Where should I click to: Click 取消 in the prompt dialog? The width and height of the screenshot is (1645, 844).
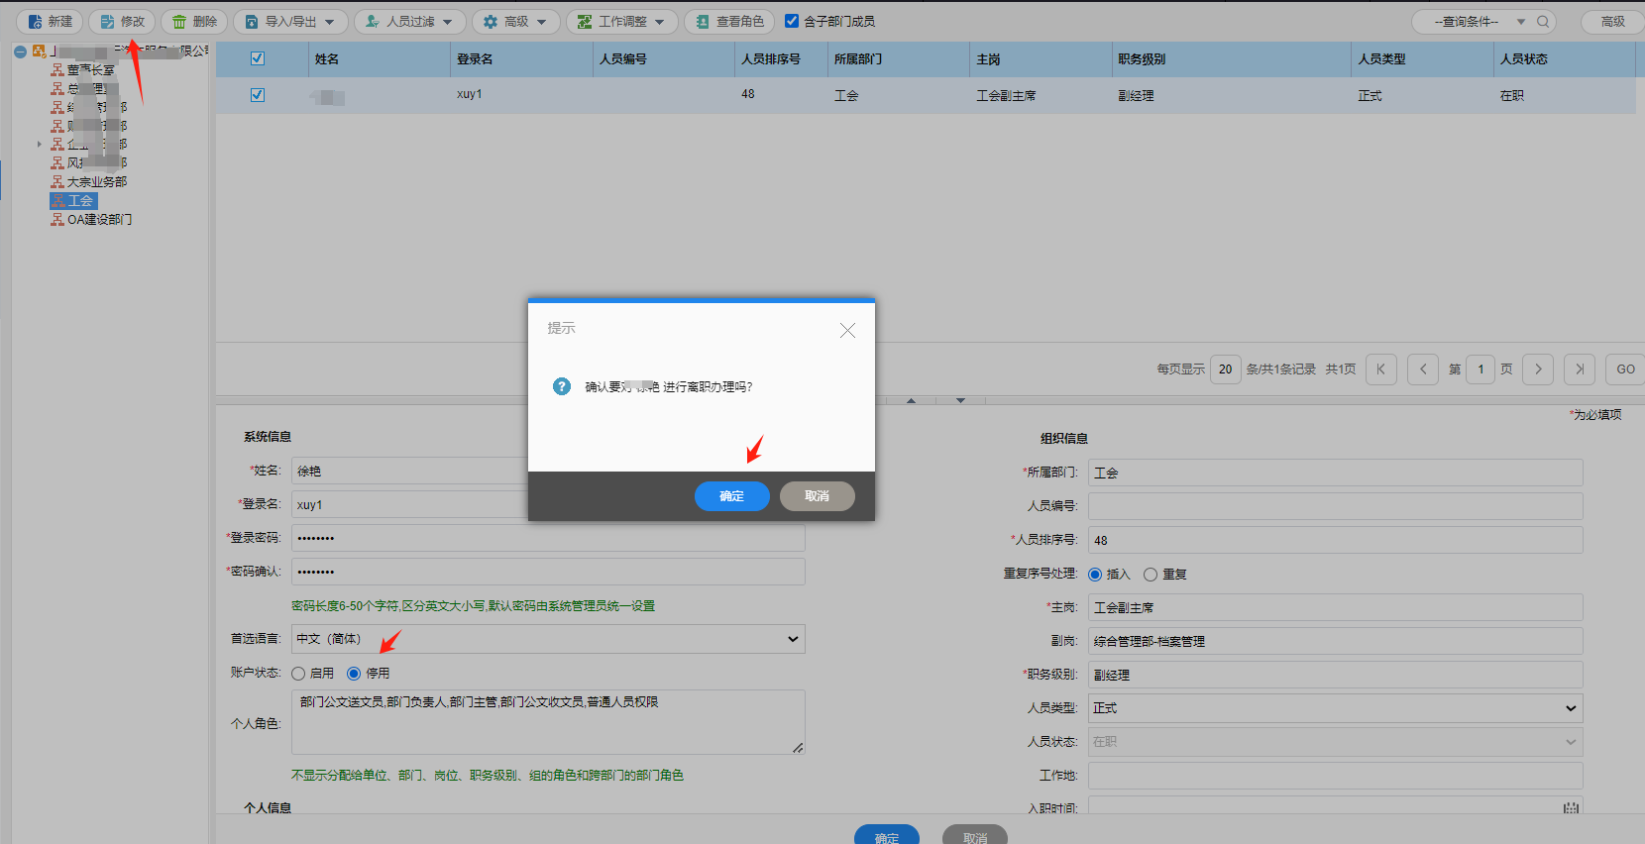tap(817, 496)
